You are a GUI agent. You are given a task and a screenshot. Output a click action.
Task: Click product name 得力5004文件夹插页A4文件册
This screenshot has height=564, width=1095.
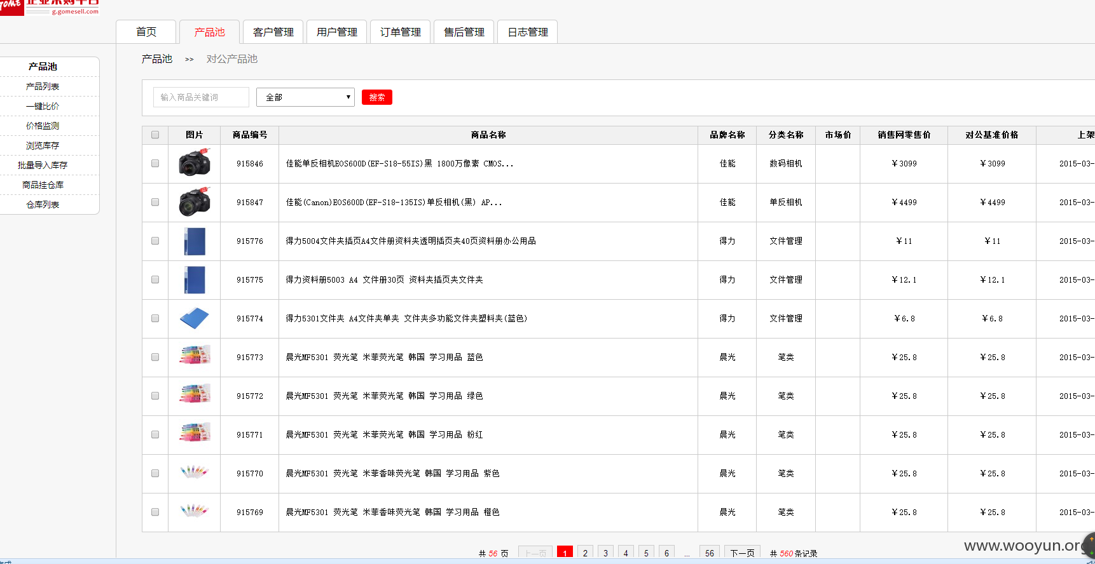411,241
